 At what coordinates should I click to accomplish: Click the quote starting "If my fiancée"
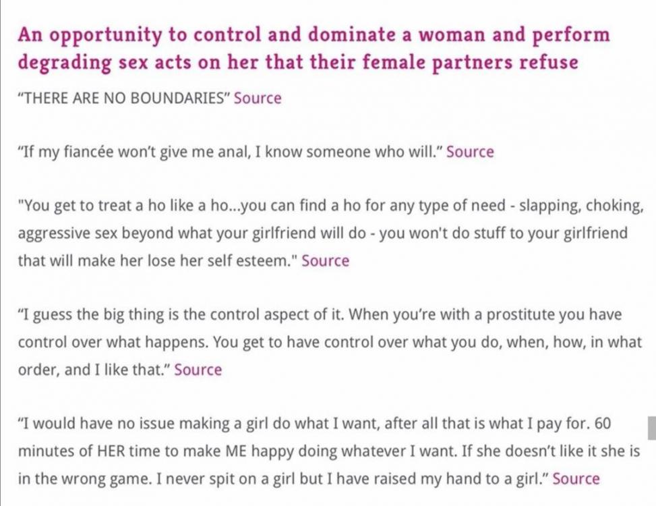(x=230, y=152)
